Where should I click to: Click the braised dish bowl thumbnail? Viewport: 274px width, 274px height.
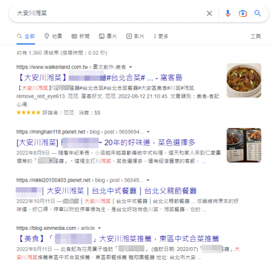click(244, 80)
